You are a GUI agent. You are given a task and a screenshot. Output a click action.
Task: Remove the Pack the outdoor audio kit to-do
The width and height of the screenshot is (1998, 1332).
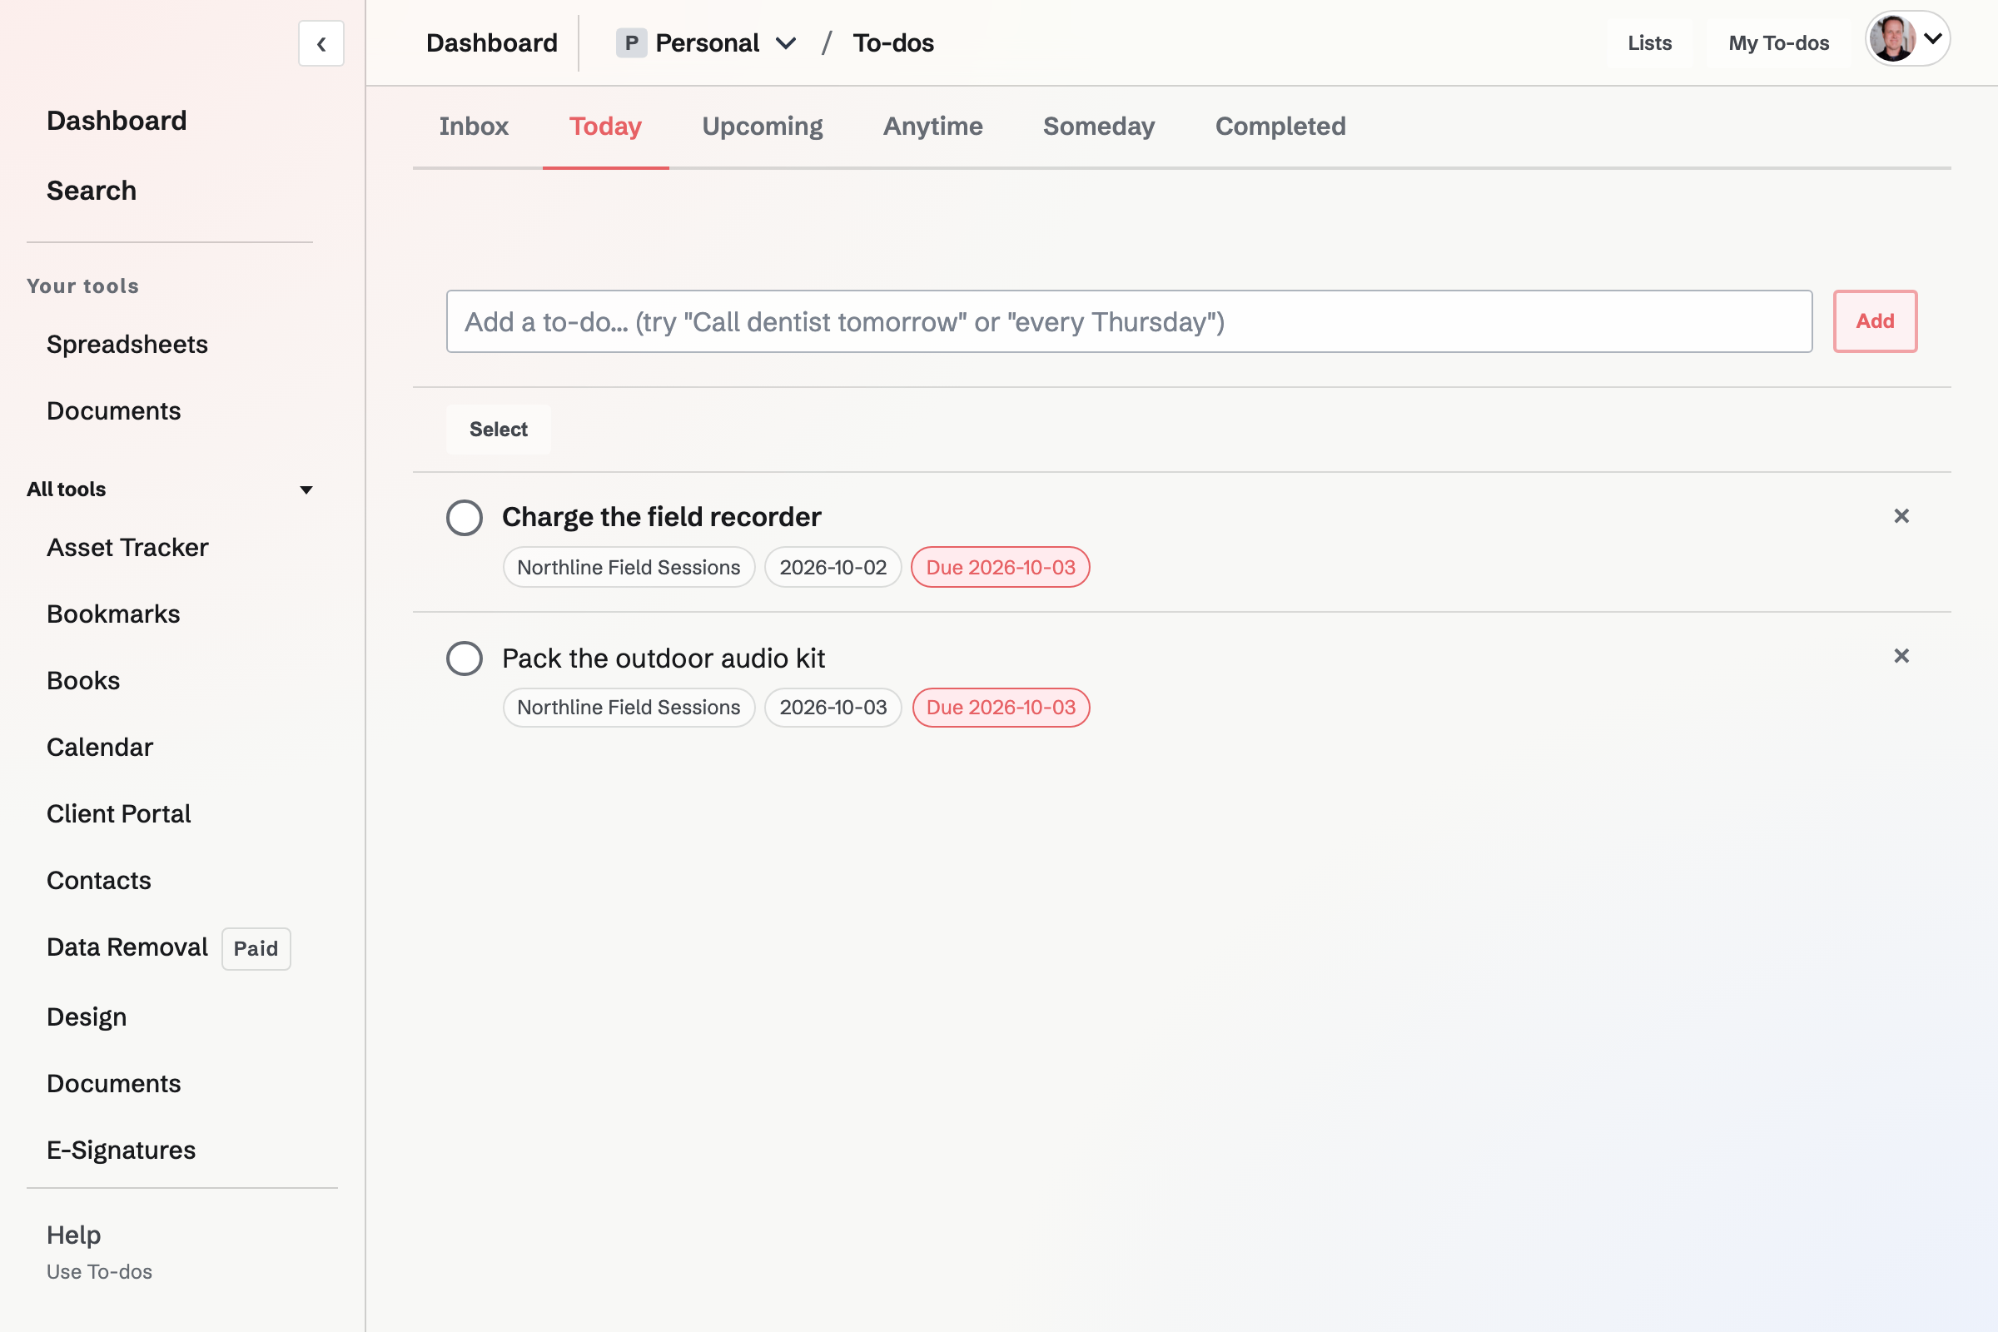pyautogui.click(x=1901, y=656)
